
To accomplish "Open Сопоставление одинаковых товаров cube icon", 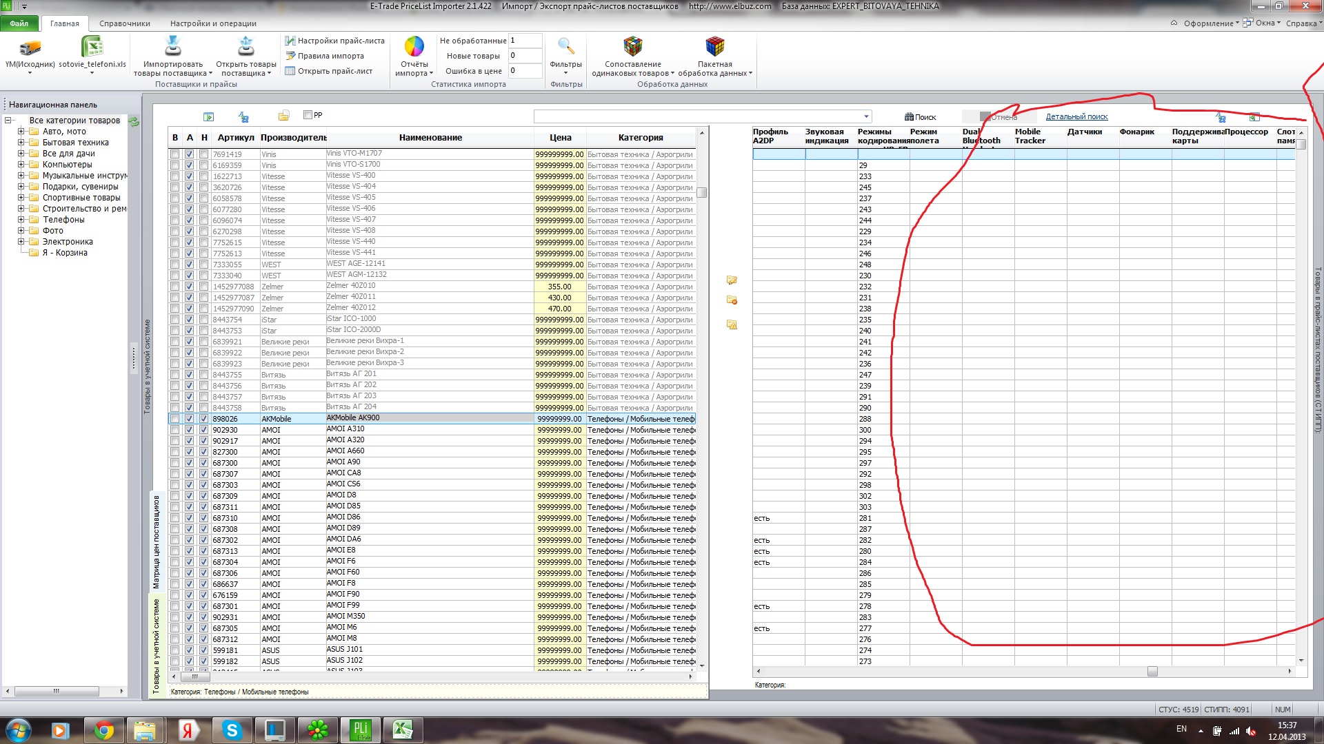I will point(633,46).
